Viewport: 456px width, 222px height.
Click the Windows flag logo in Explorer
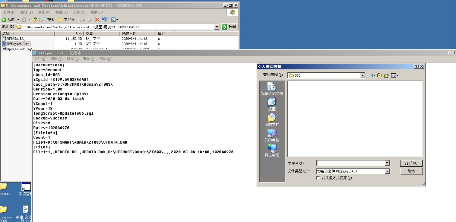click(232, 12)
